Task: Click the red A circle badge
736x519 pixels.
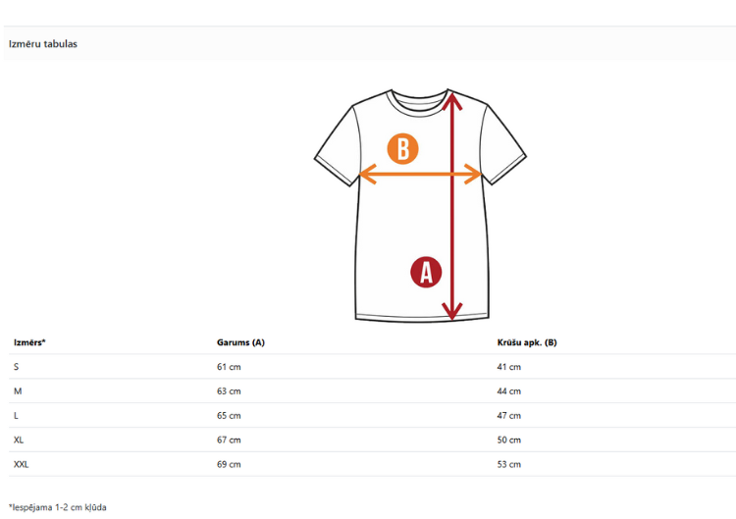Action: point(426,272)
